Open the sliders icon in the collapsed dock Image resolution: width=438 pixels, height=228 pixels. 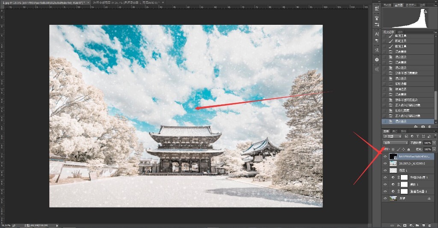[377, 24]
